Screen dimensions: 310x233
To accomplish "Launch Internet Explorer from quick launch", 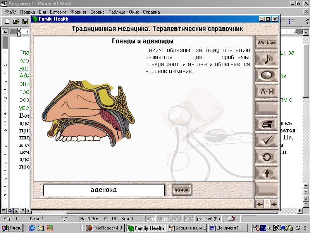I will (x=32, y=228).
